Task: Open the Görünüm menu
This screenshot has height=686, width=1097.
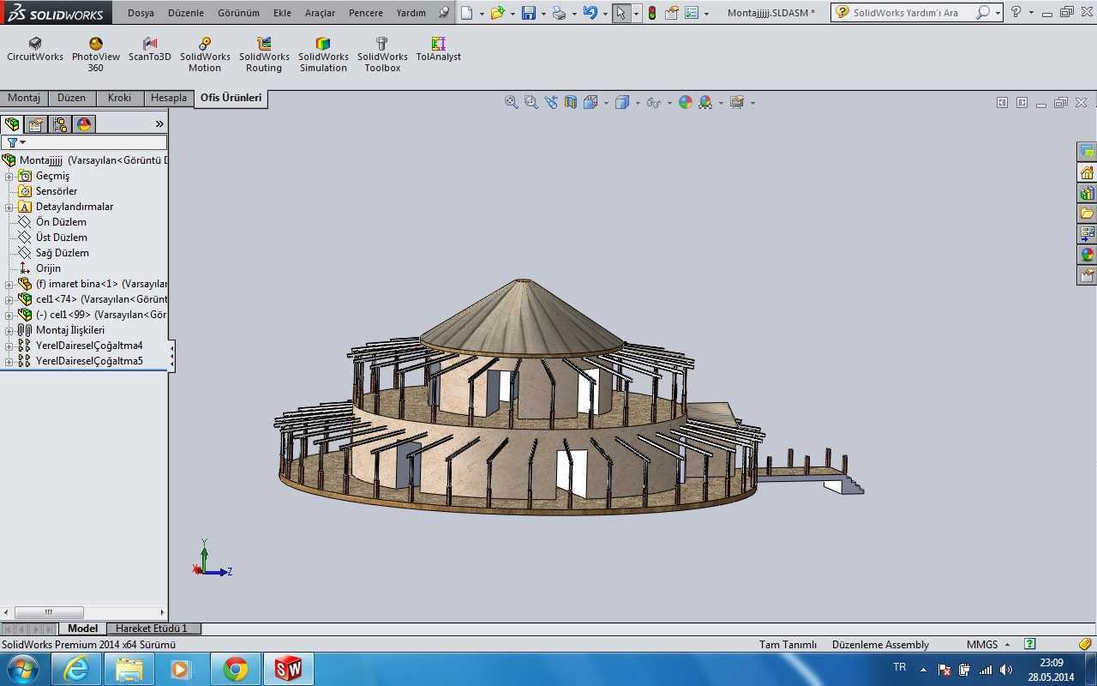Action: click(238, 13)
